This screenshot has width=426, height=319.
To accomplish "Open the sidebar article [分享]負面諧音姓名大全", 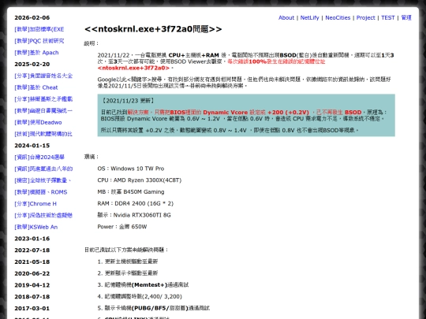I will point(43,76).
